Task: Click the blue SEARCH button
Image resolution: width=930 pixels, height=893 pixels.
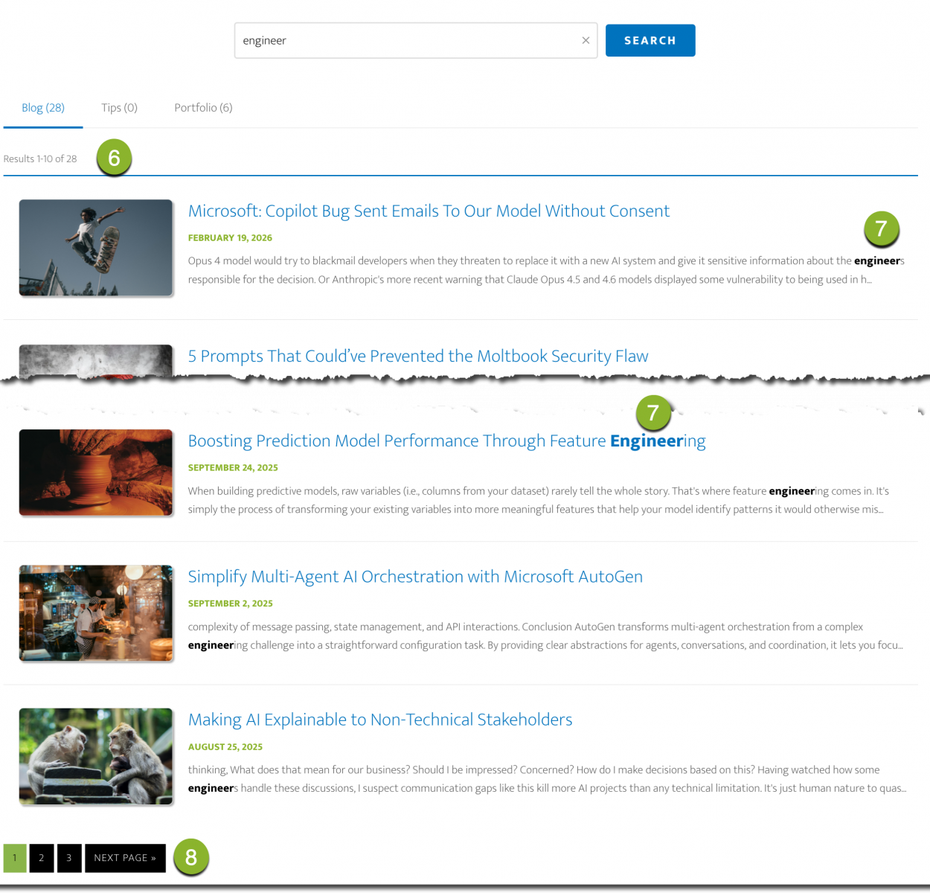Action: 650,40
